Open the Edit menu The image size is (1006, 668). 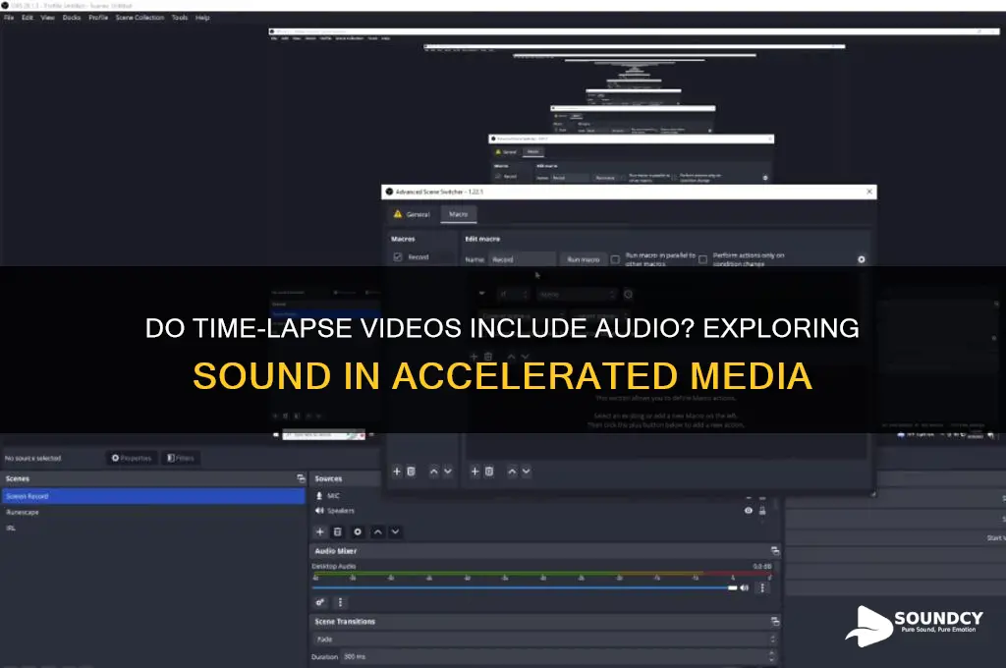[28, 18]
